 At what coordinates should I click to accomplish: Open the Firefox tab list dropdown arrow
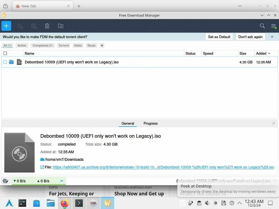tap(240, 6)
